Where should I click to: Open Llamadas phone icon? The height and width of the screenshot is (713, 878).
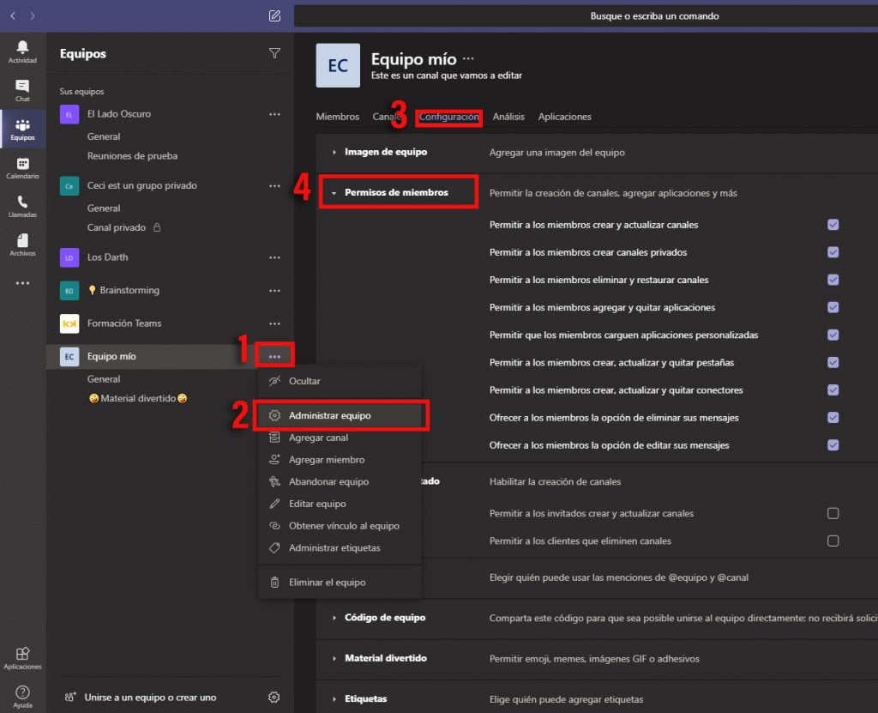22,206
